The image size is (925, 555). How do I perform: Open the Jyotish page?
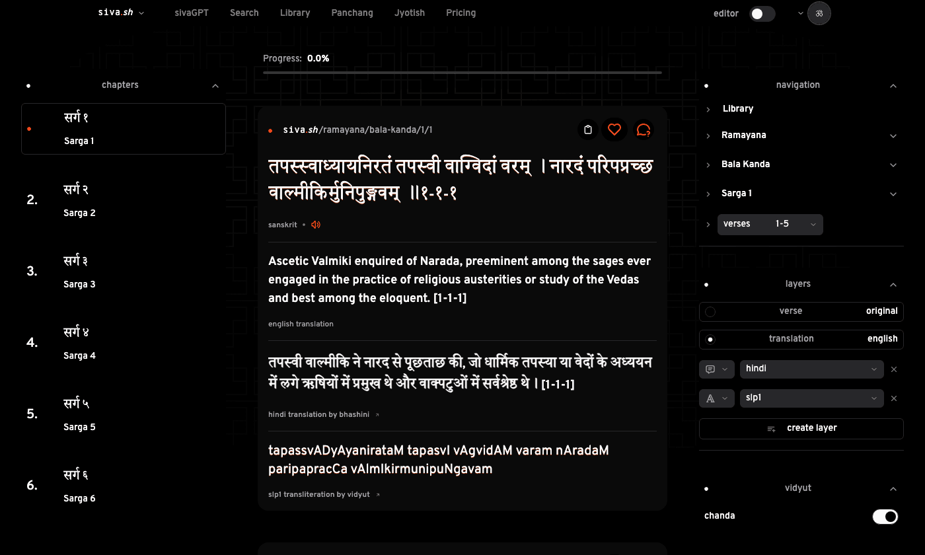click(410, 13)
